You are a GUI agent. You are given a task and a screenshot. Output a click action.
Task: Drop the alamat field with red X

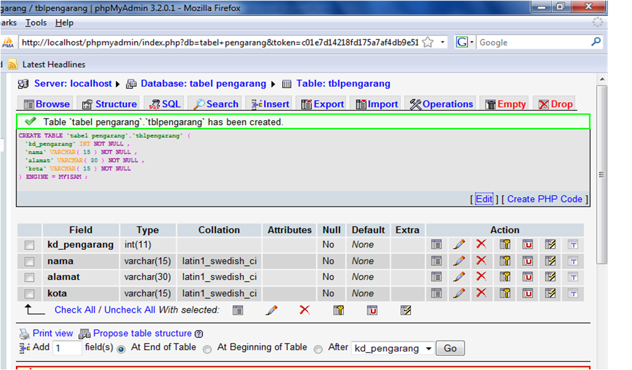481,276
